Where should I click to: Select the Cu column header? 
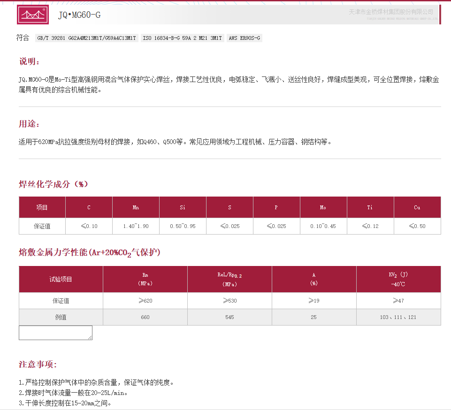(x=417, y=207)
